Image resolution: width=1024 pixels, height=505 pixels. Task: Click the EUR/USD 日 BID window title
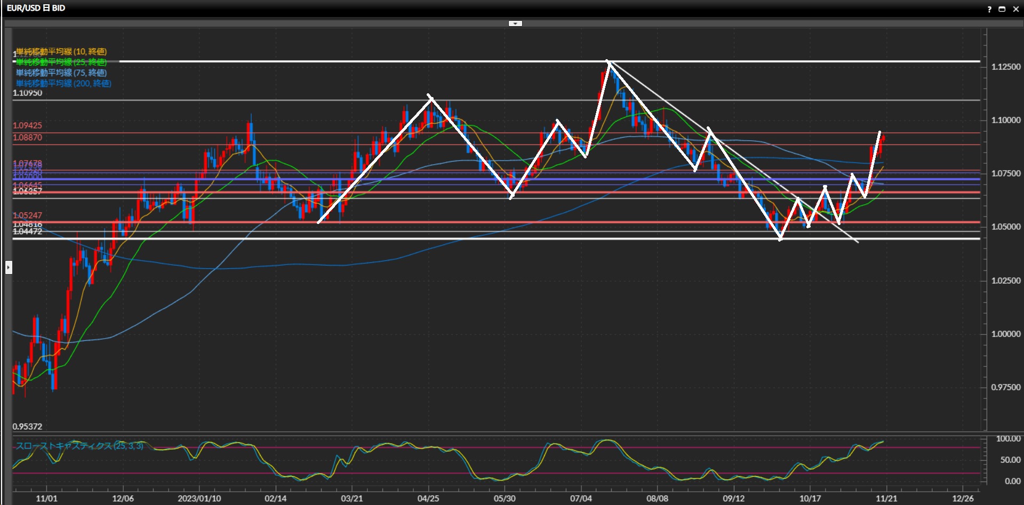coord(36,8)
